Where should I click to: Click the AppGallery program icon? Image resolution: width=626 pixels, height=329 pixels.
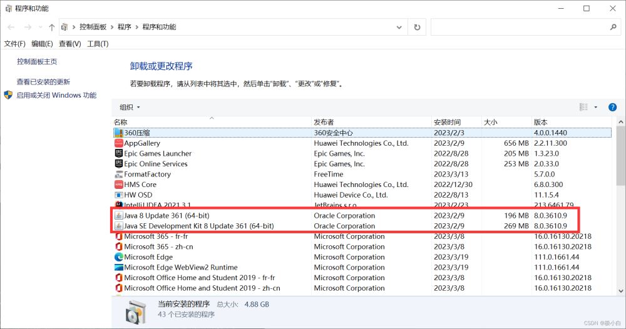(118, 143)
